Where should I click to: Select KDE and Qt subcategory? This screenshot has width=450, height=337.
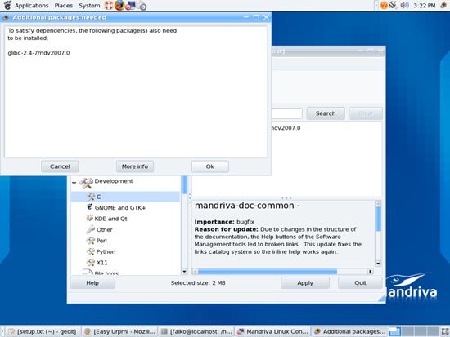point(110,219)
